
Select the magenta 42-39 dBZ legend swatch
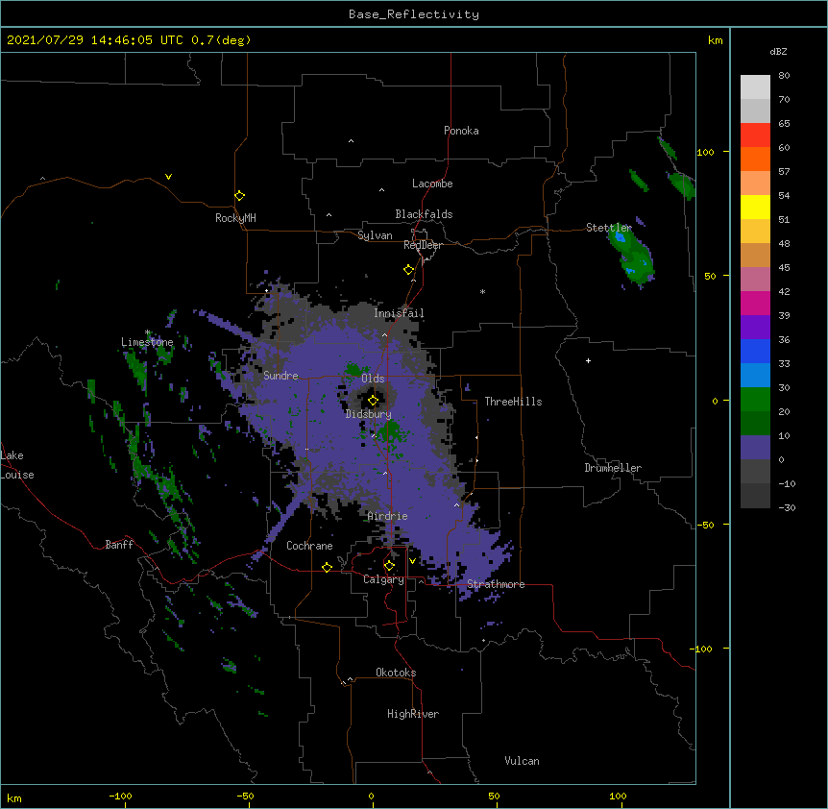(755, 303)
